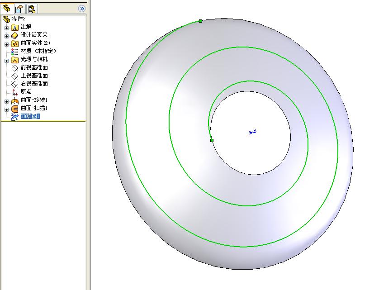Select the 零件2 part name
Screen dimensions: 374x290
tap(19, 19)
